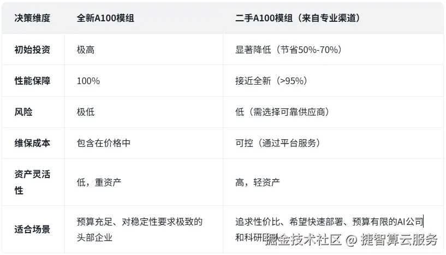
Task: Click the 低，重资产 cell
Action: pyautogui.click(x=99, y=182)
